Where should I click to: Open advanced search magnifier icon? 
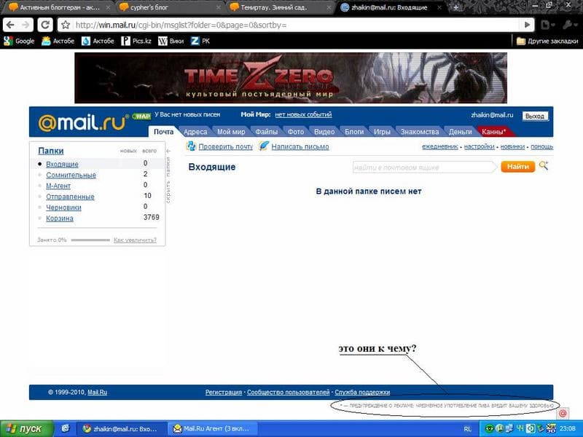543,166
